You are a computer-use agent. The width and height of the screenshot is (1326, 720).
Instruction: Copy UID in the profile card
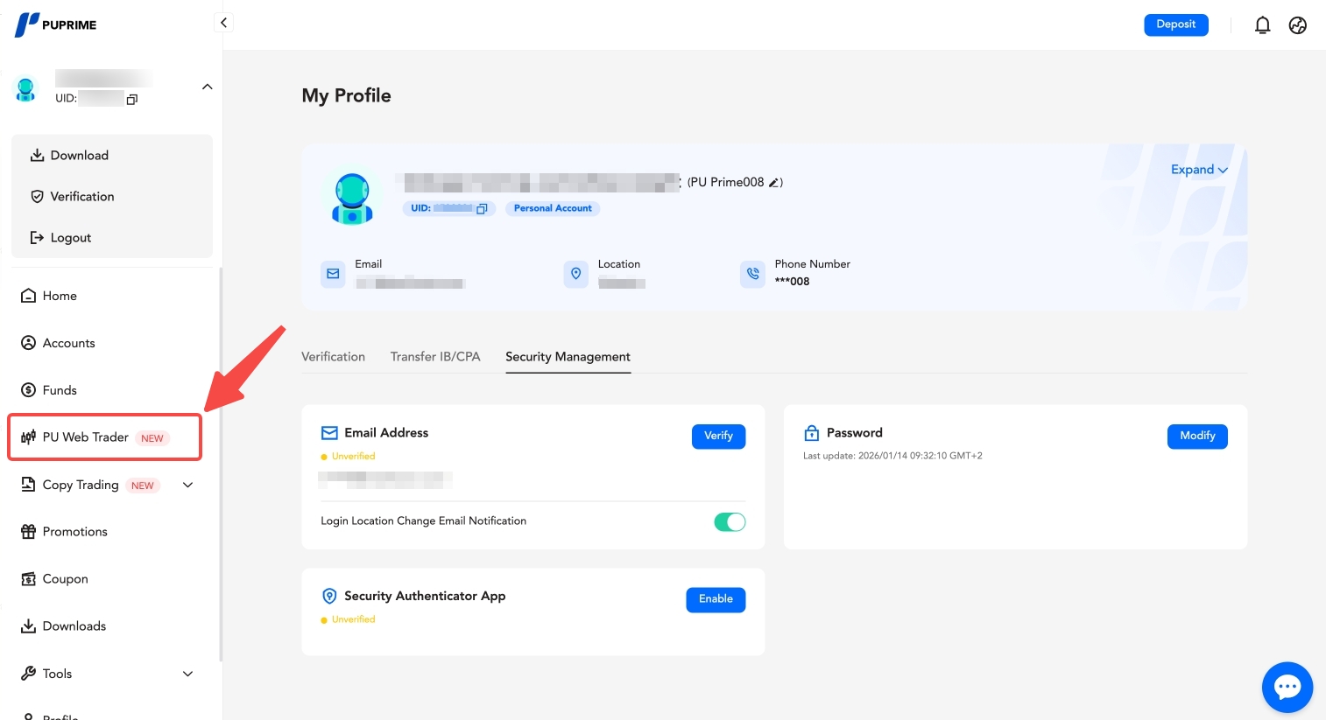(x=482, y=208)
